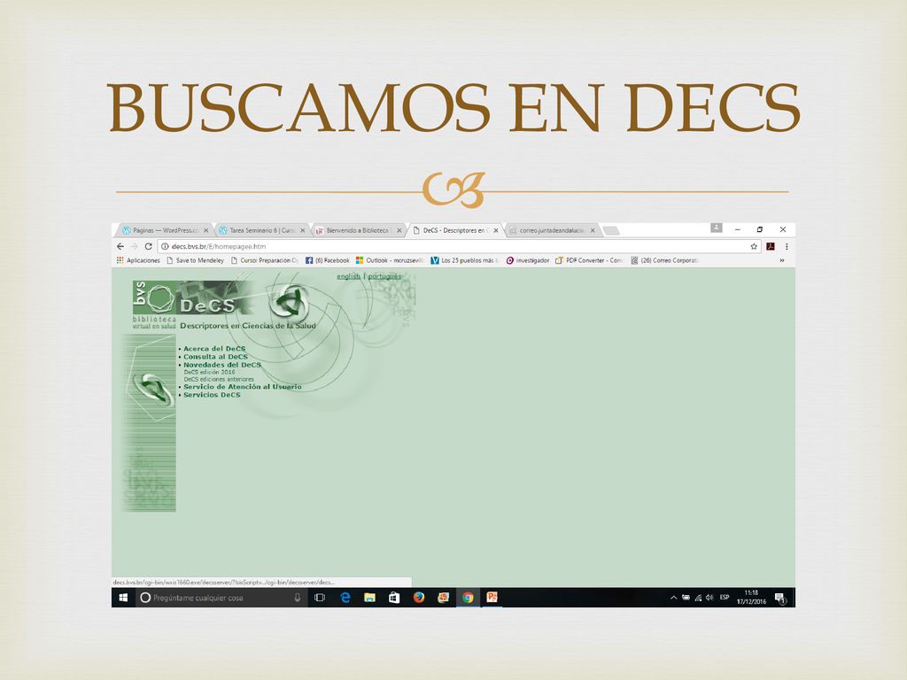Open the network icon in system tray

(x=698, y=598)
